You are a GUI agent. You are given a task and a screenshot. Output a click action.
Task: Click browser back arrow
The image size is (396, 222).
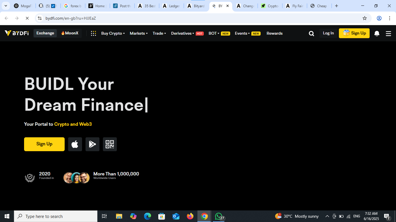click(x=6, y=18)
